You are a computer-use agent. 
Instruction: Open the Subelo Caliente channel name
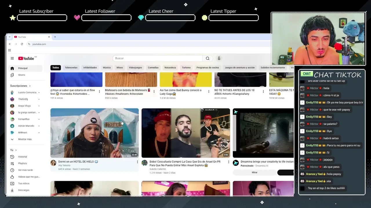(x=158, y=169)
